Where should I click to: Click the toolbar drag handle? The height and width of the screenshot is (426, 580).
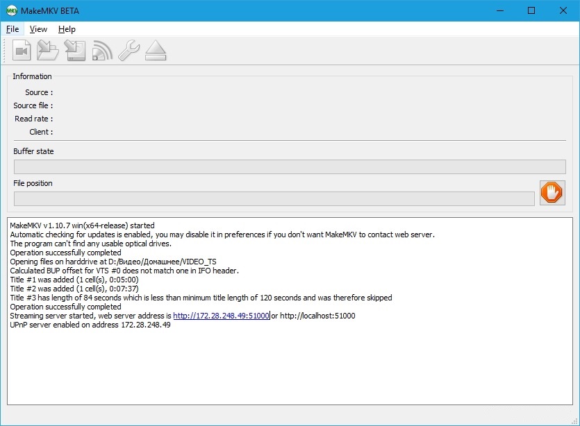[4, 50]
